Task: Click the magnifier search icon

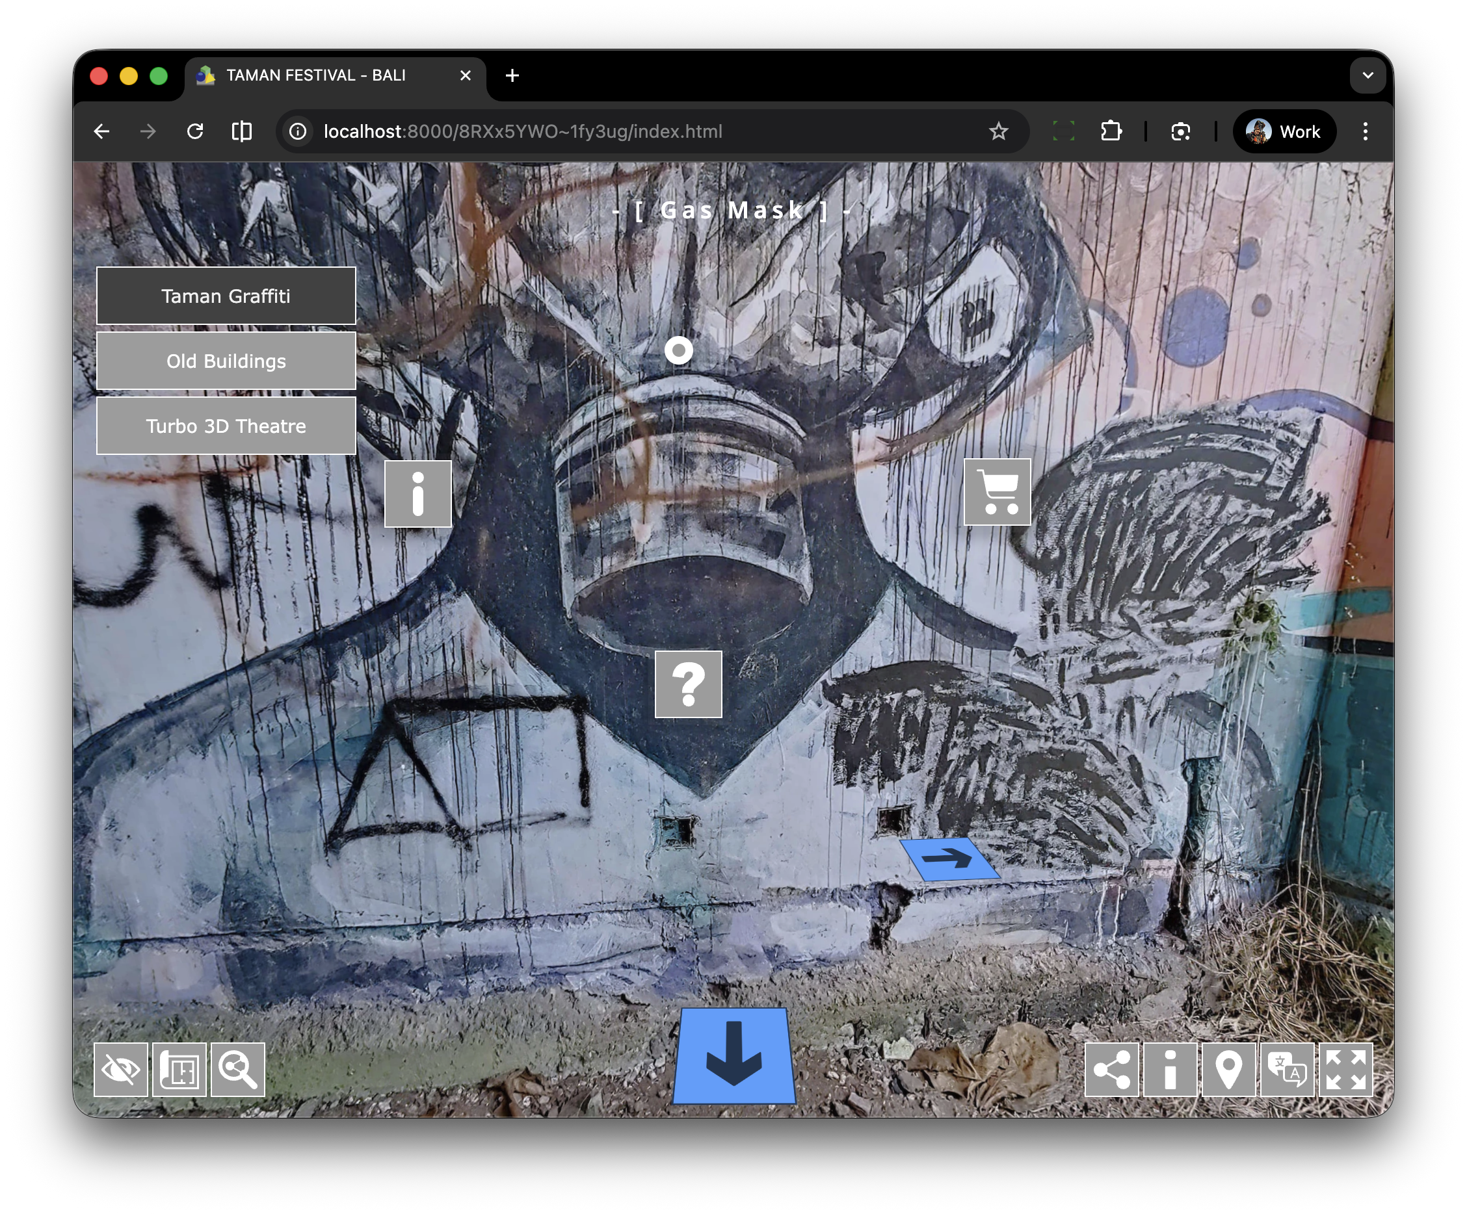Action: click(237, 1070)
